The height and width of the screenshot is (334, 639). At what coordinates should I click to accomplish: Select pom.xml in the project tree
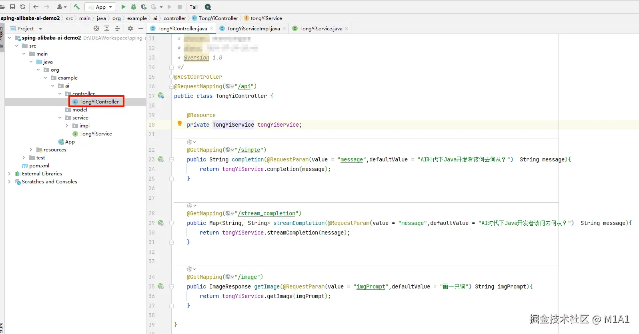39,166
